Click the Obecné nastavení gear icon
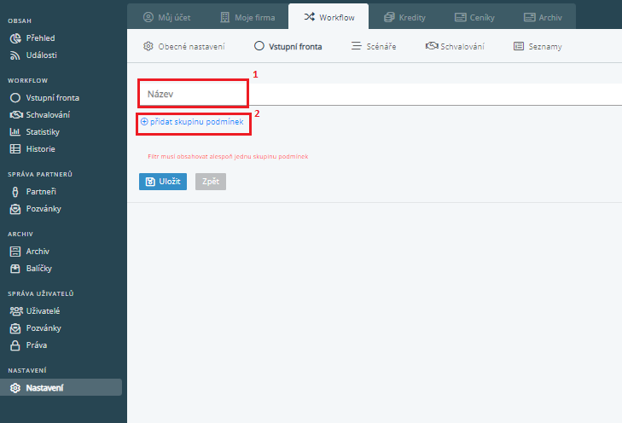 [148, 46]
